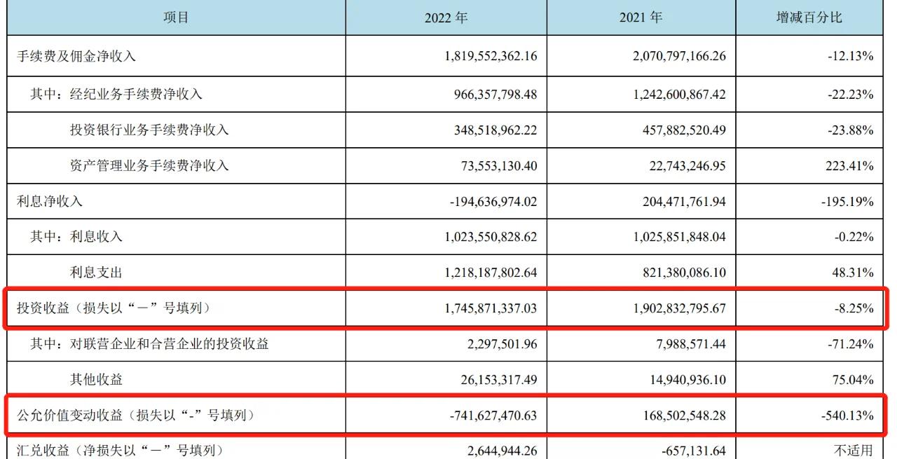
Task: Select the 投资收益 highlighted row label
Action: 113,308
